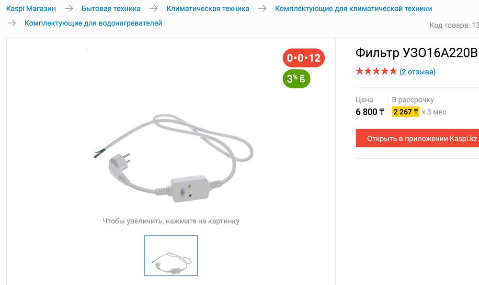Viewport: 479px width, 285px height.
Task: Navigate to Комплектующие для климатической техники
Action: click(354, 9)
